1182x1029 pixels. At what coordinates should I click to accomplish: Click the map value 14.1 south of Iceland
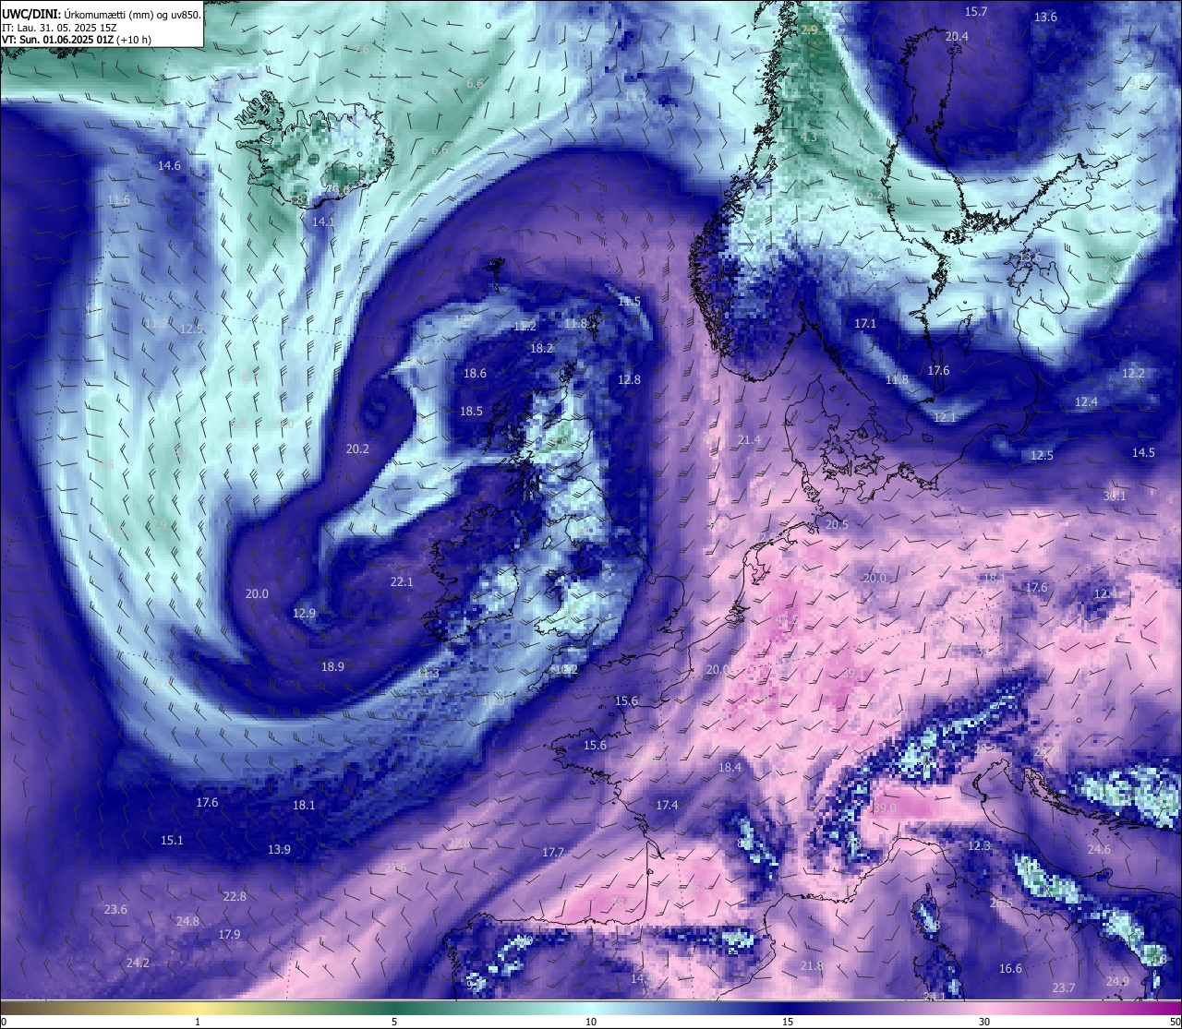click(323, 222)
